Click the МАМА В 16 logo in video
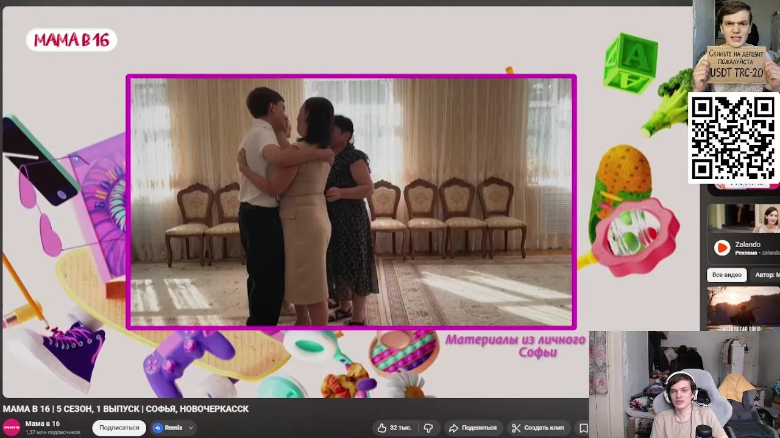The image size is (780, 438). [x=71, y=40]
